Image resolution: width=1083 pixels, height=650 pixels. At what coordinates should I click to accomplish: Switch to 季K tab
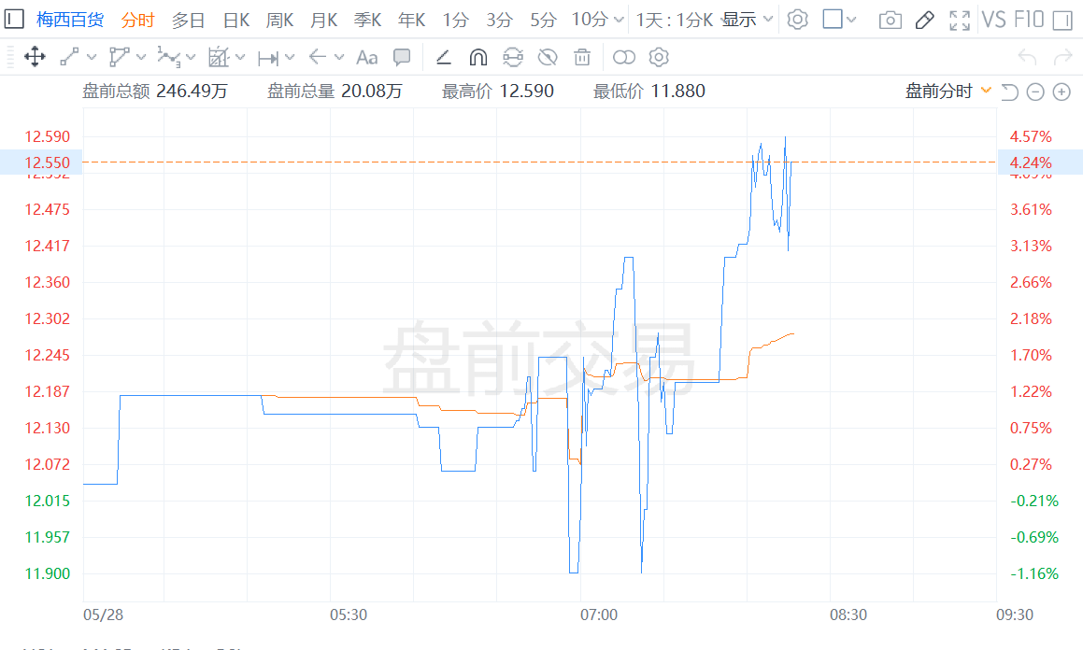pyautogui.click(x=367, y=20)
